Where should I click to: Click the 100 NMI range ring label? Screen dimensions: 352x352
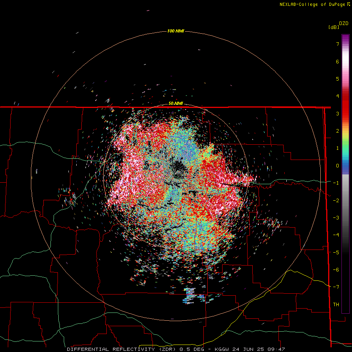coord(176,31)
